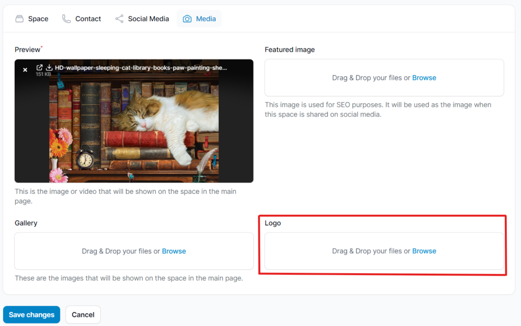Click the Gallery images description text
This screenshot has height=326, width=521.
click(129, 278)
